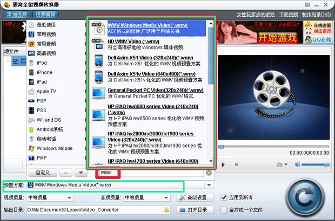Move category list down with down-arrow button
Viewport: 335px width, 221px height.
81,172
